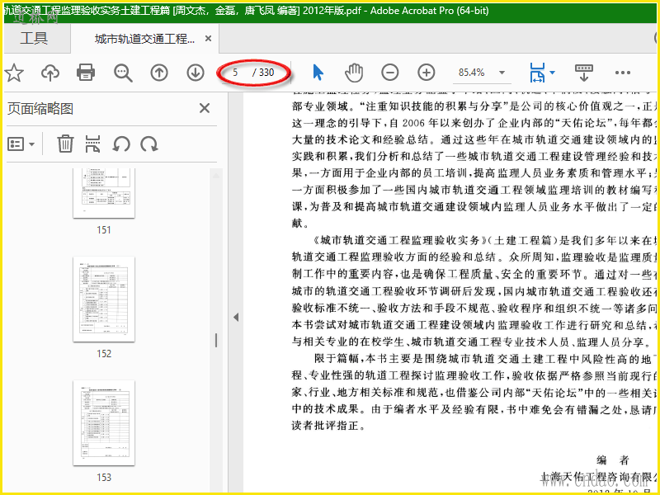
Task: Select page 153 thumbnail
Action: (x=104, y=422)
